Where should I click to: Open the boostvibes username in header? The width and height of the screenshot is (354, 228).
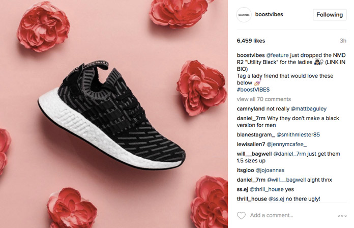(x=269, y=14)
